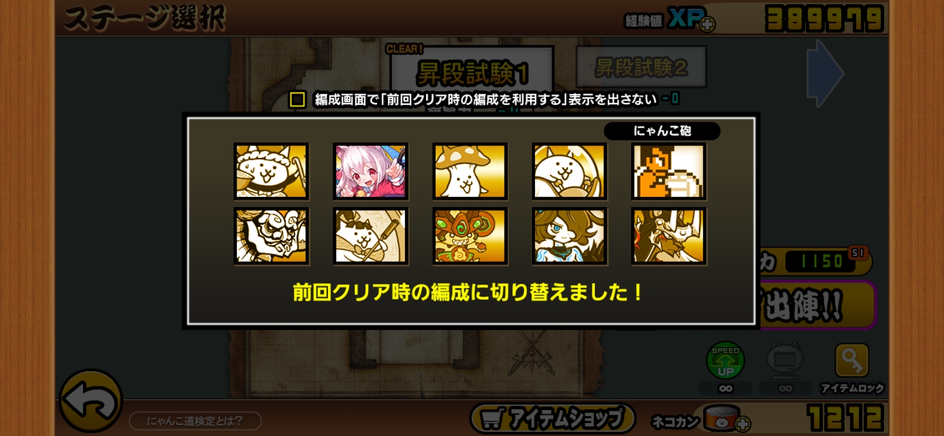Check the don't-show previous lineup checkbox
The height and width of the screenshot is (436, 944).
[297, 99]
